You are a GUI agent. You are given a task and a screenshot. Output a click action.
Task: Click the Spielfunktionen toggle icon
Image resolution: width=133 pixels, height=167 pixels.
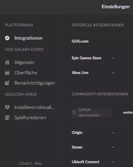point(7,118)
